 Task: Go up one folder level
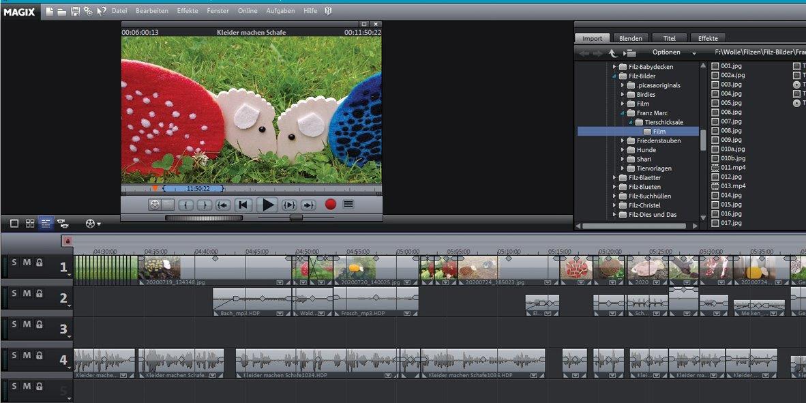[x=612, y=53]
